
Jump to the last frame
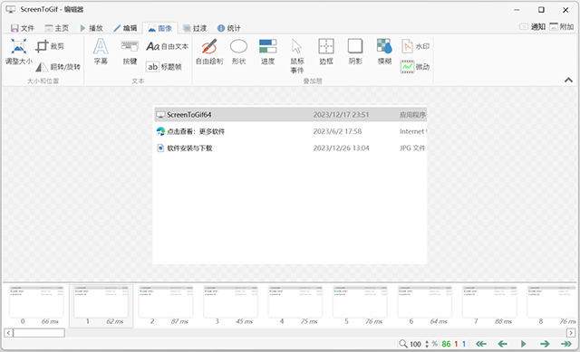[565, 344]
